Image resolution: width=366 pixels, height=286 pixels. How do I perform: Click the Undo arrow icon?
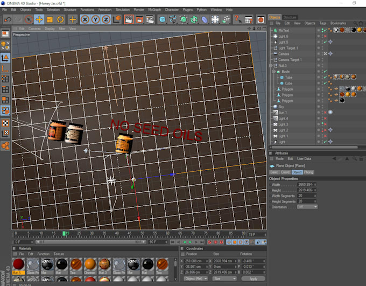click(8, 19)
